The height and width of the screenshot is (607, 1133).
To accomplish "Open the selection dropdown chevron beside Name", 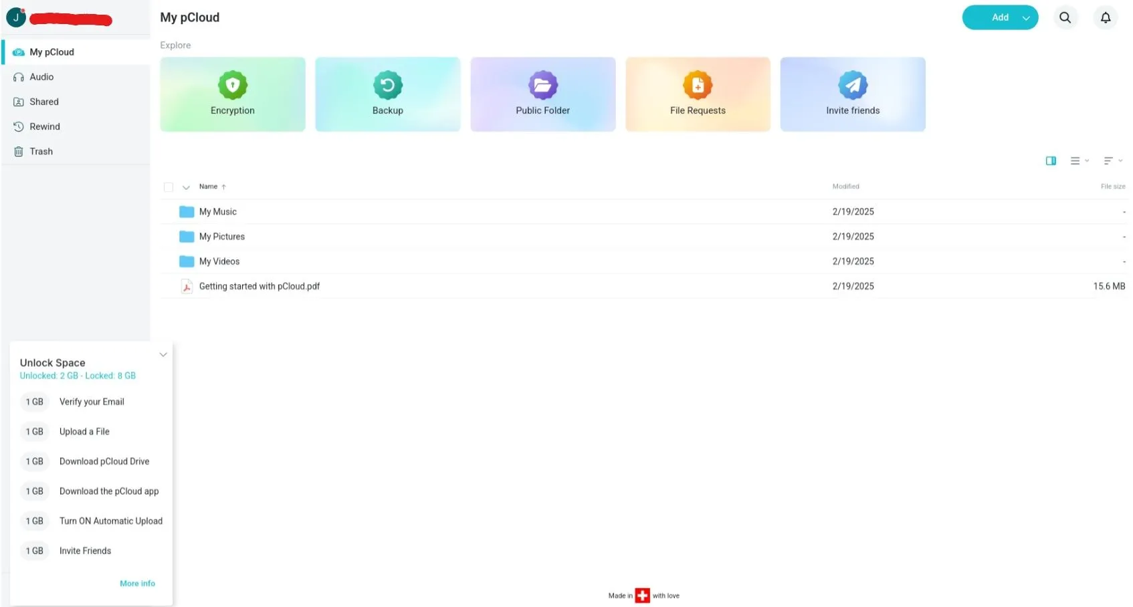I will point(186,187).
